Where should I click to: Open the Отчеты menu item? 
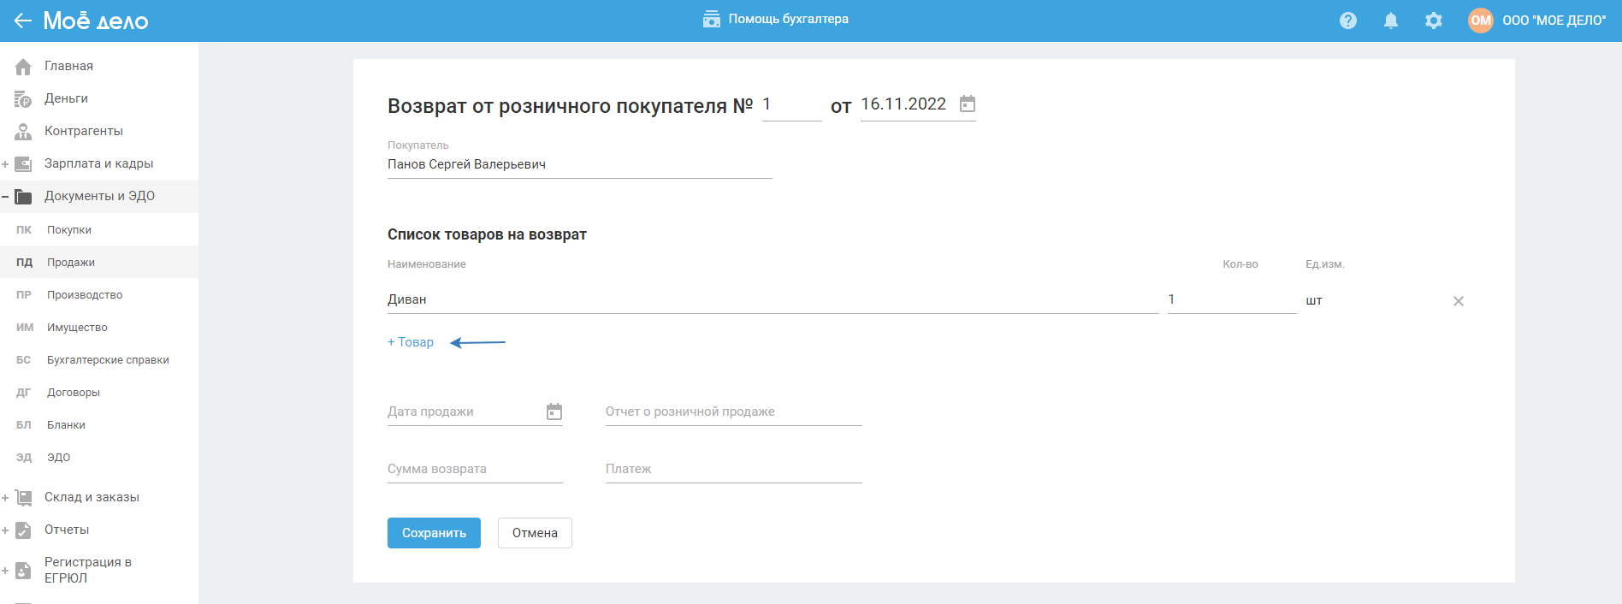(x=67, y=530)
